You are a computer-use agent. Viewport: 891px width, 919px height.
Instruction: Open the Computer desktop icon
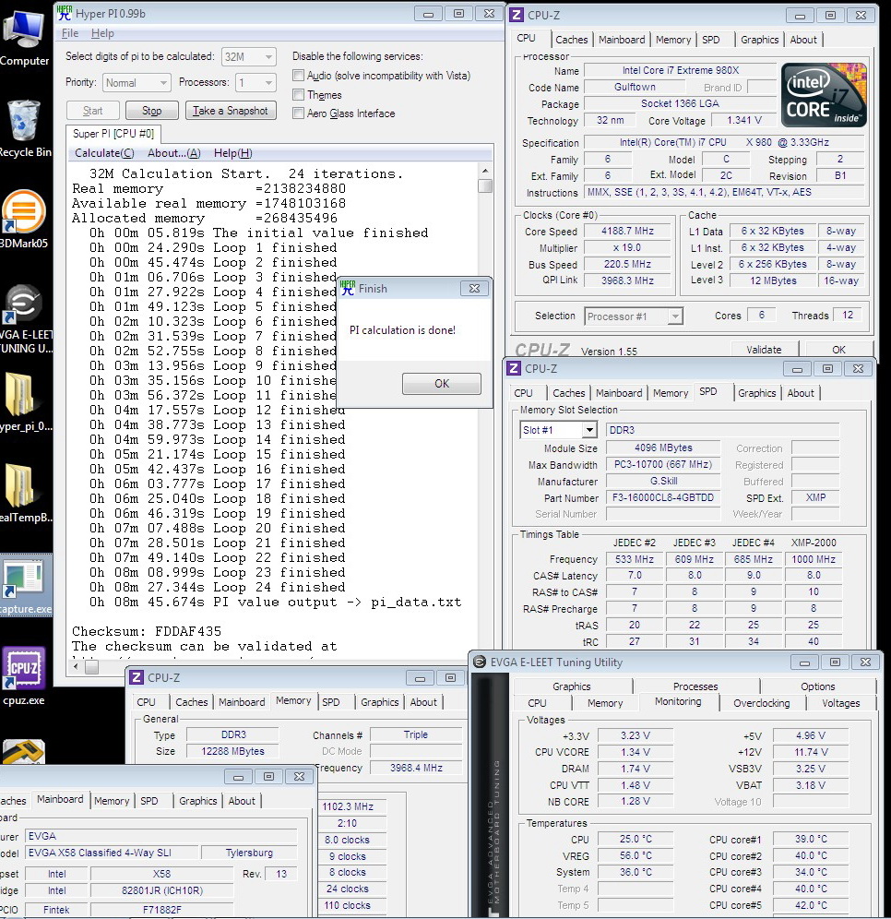click(23, 39)
